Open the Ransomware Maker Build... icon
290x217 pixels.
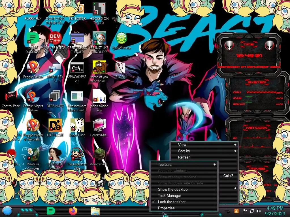tap(77, 96)
